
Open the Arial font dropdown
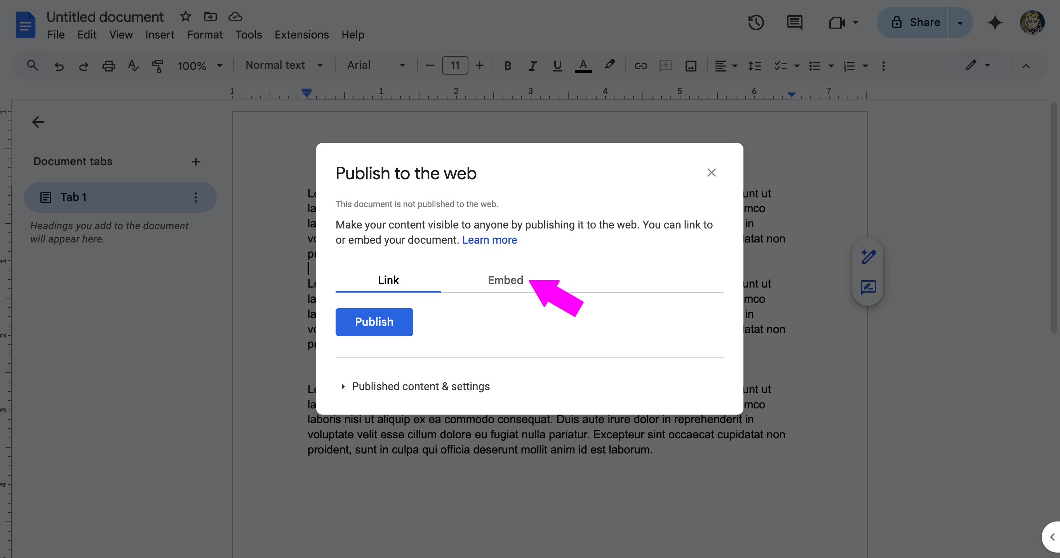click(376, 65)
